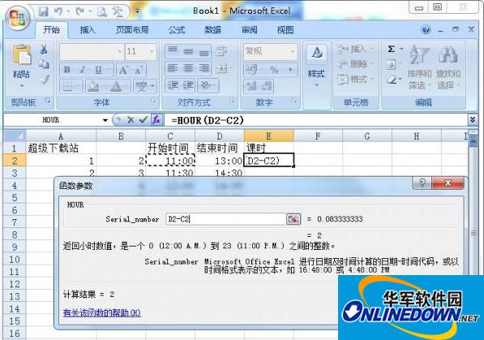The image size is (484, 340).
Task: Copy the selection in the clipboard group
Action: coord(44,64)
